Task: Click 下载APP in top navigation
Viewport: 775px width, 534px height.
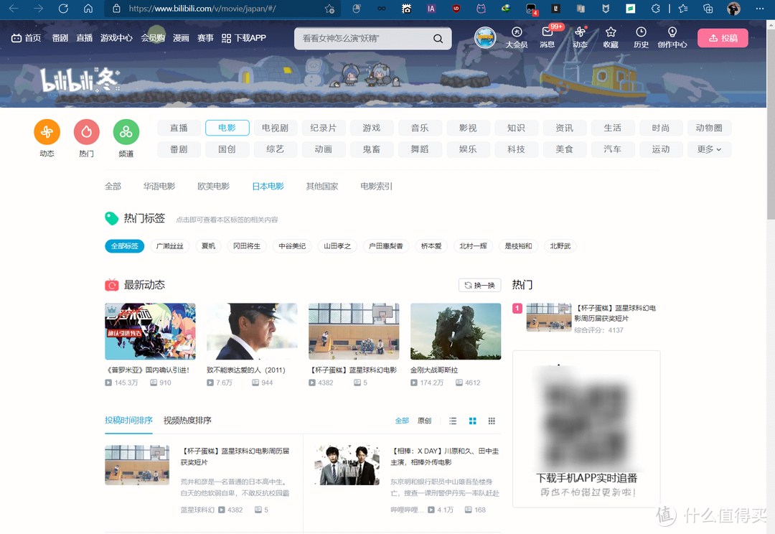Action: pyautogui.click(x=244, y=38)
